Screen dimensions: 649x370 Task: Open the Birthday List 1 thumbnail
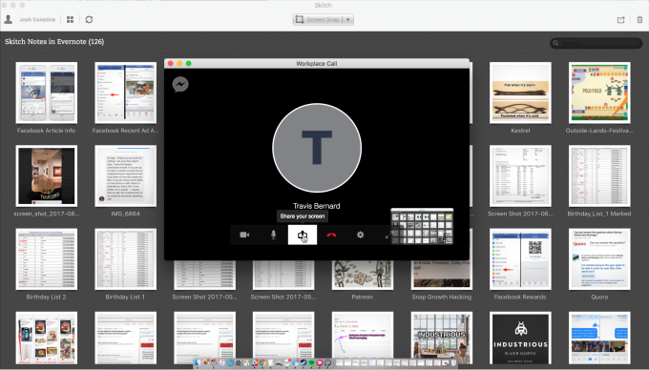[x=125, y=259]
